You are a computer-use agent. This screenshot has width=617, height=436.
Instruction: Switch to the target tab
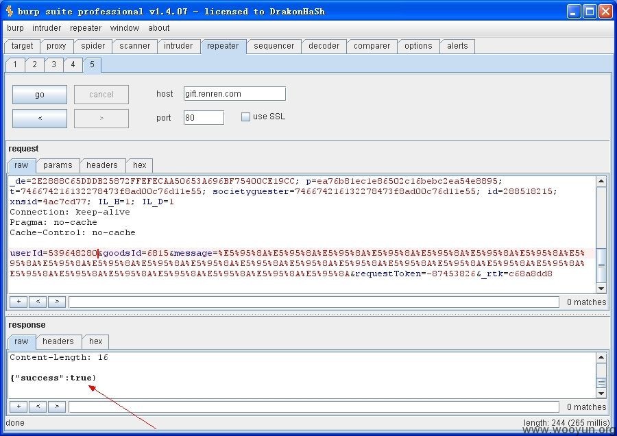point(22,46)
